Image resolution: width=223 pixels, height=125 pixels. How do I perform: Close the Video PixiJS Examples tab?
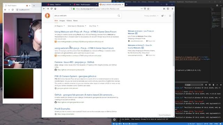tap(97, 5)
